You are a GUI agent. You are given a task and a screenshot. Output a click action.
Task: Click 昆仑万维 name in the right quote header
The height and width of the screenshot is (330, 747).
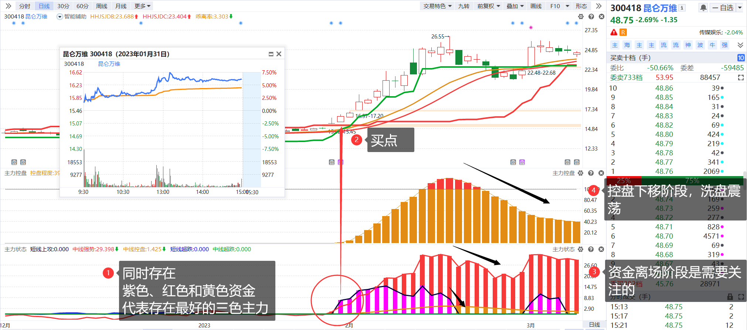660,8
